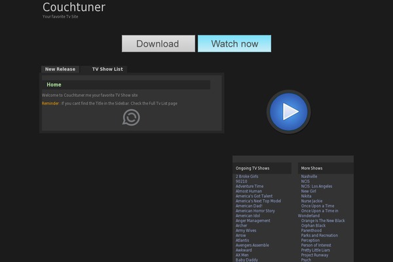The image size is (393, 262).
Task: Open the Person of Interest link
Action: point(316,245)
